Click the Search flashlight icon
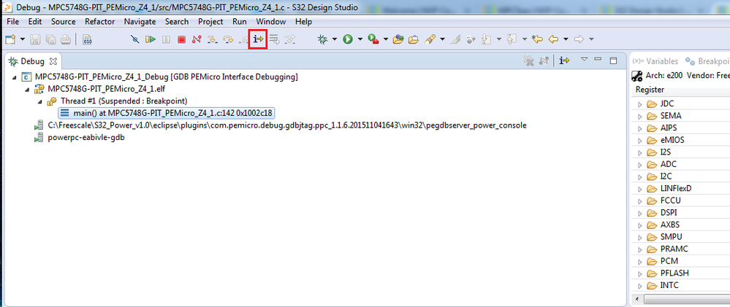Screen dimensions: 730x307 click(430, 39)
